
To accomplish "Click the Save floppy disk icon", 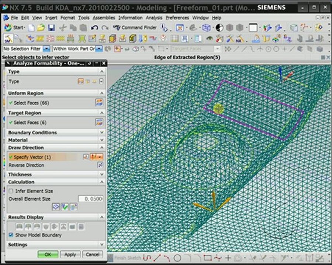I will [51, 28].
